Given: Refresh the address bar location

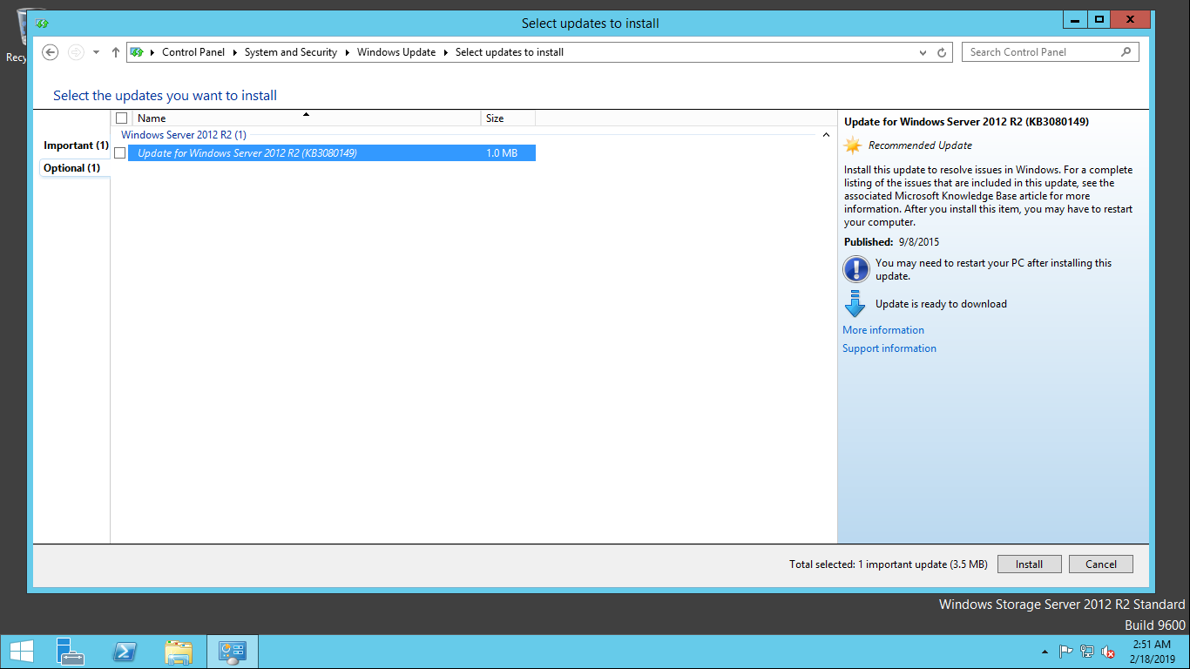Looking at the screenshot, I should point(942,52).
